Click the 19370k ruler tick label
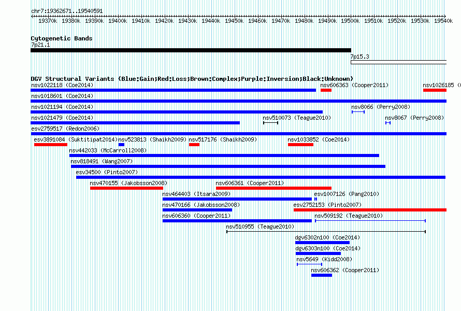The height and width of the screenshot is (311, 461). [48, 21]
